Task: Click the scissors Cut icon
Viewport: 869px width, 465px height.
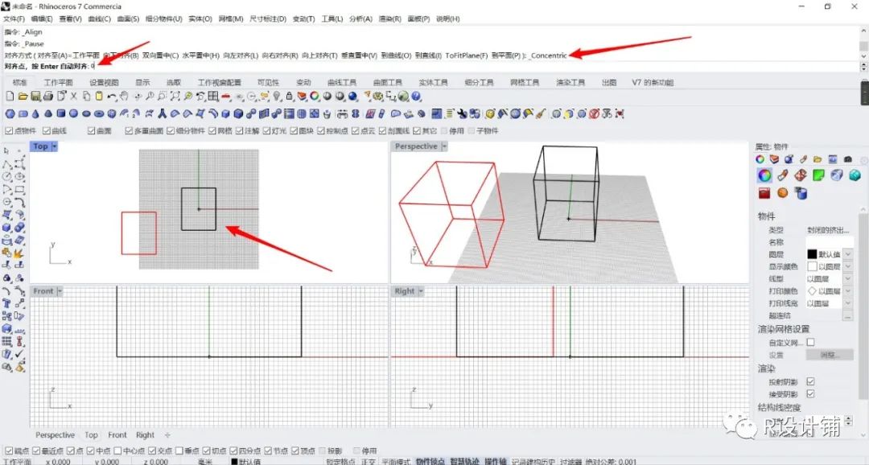Action: 72,95
